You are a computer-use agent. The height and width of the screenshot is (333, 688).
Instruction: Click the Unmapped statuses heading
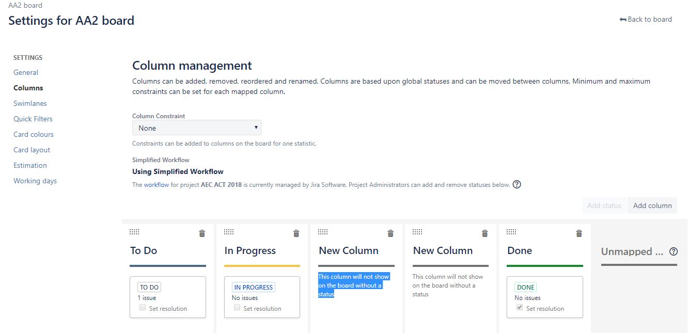tap(632, 251)
